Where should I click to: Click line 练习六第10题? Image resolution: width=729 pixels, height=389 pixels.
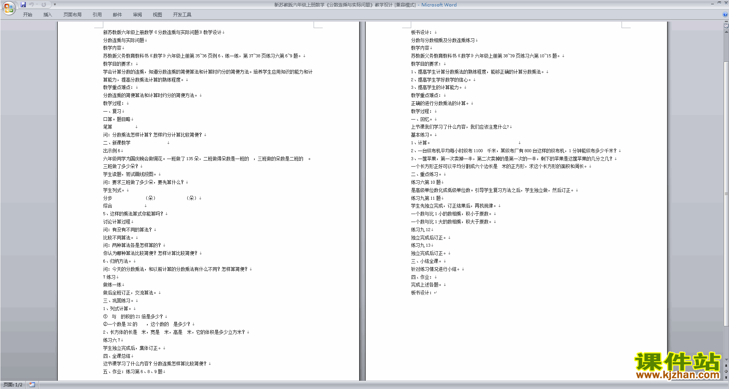tap(426, 183)
